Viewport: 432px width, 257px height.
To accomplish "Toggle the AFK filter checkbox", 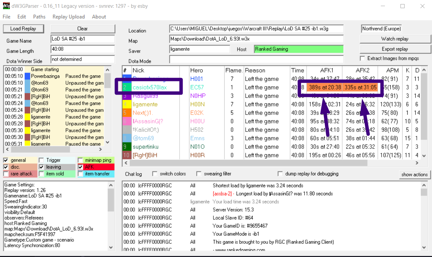I will pyautogui.click(x=80, y=167).
